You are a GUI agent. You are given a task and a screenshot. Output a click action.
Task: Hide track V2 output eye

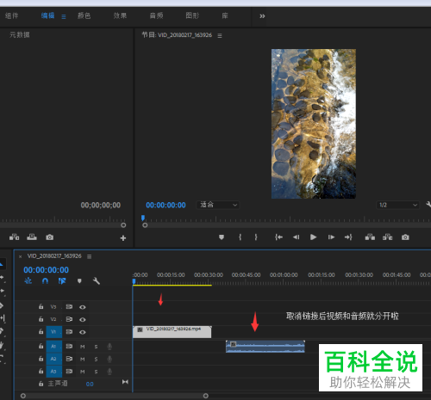(83, 319)
